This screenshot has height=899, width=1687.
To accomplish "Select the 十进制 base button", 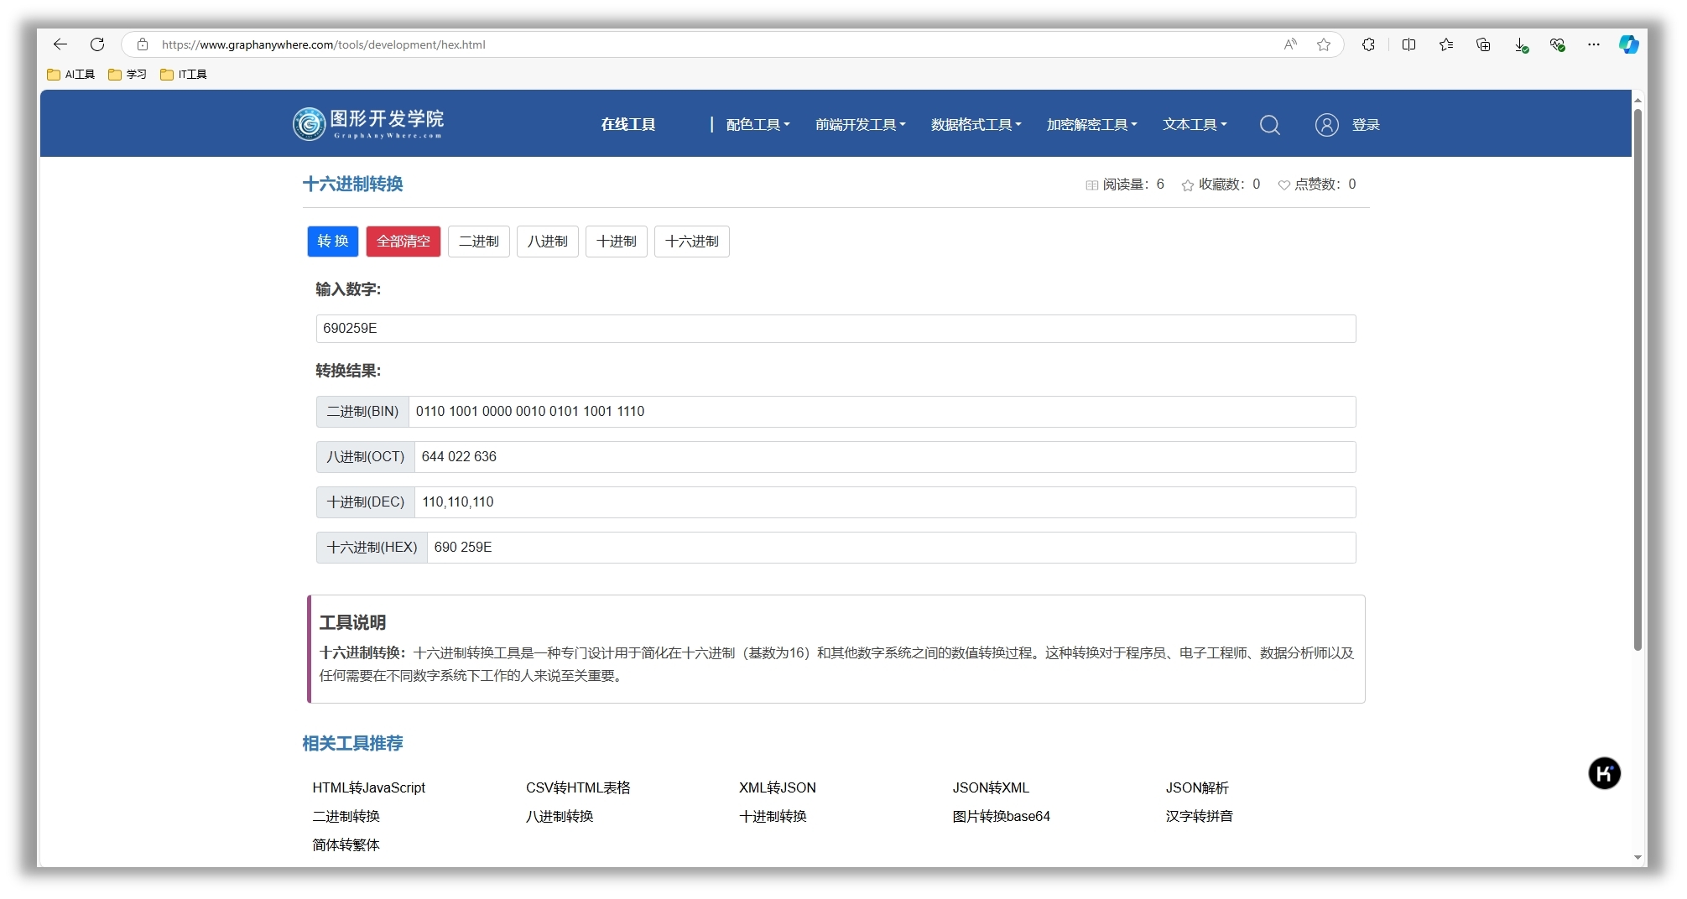I will 617,242.
